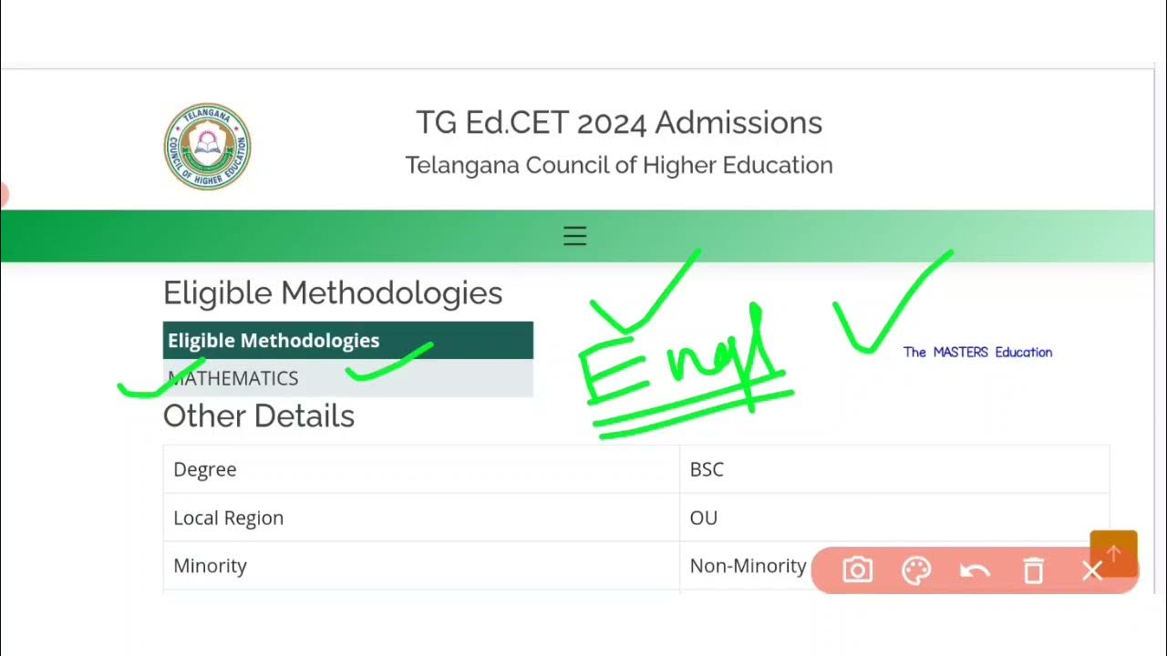Click the Telangana Council logo
The image size is (1167, 656).
click(x=207, y=146)
